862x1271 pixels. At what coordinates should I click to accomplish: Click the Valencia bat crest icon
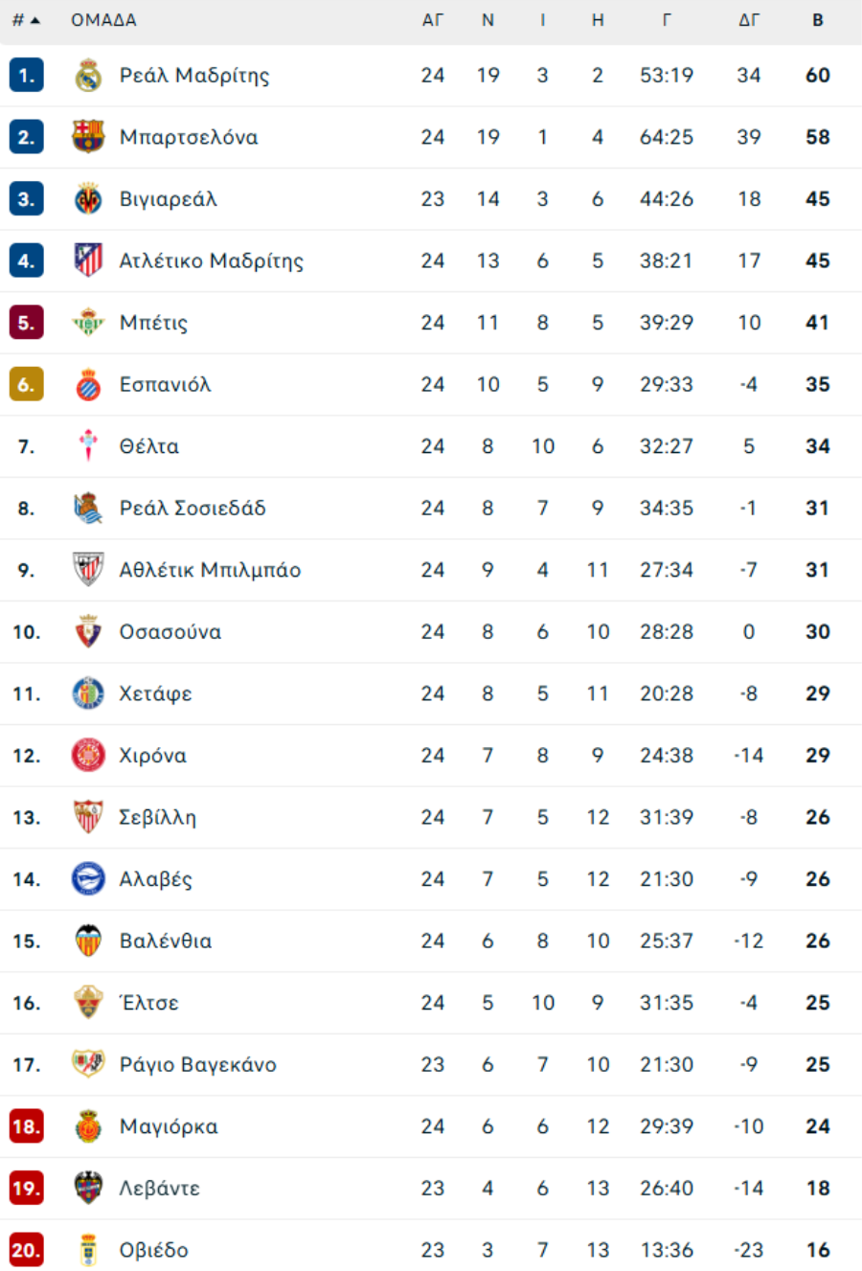[88, 941]
